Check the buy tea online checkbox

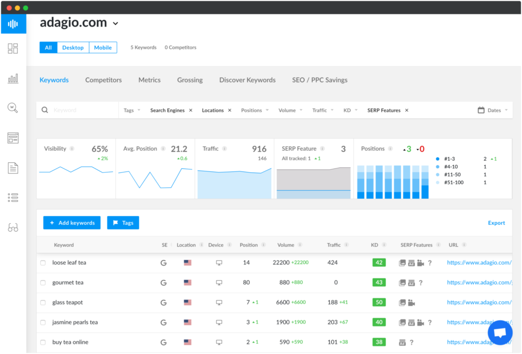coord(43,342)
